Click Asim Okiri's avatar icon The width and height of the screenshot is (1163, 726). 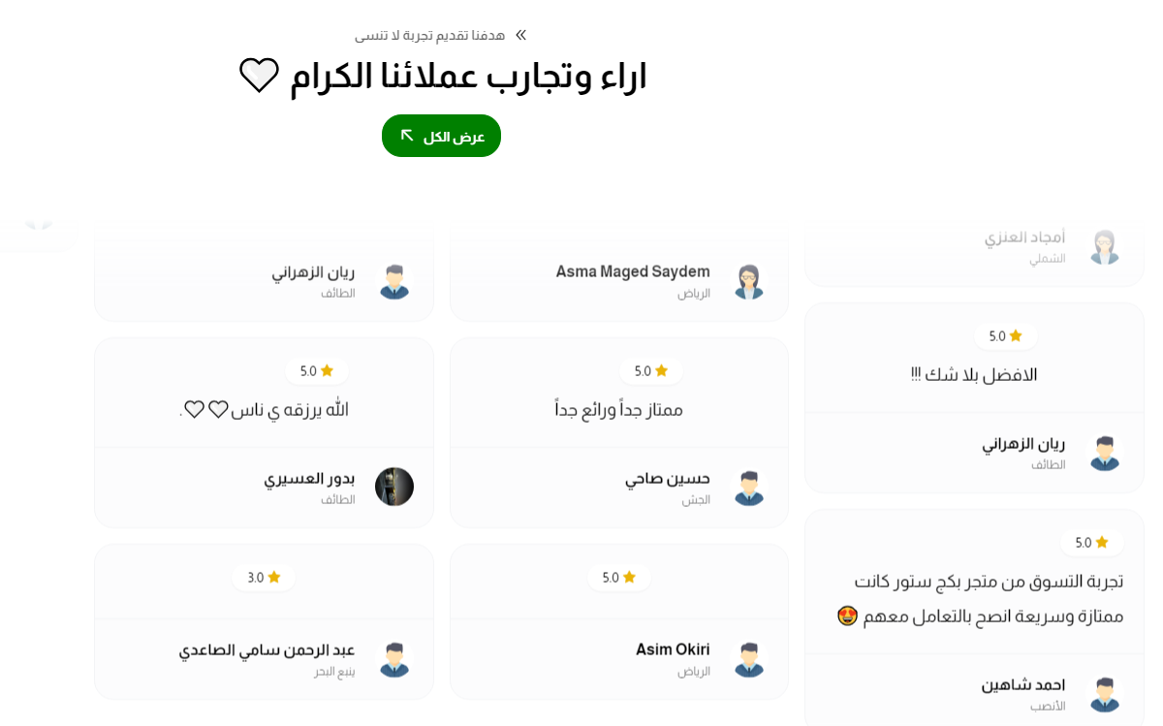(748, 659)
